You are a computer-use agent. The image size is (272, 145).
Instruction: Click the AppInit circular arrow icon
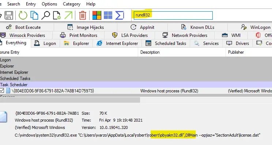point(133,27)
